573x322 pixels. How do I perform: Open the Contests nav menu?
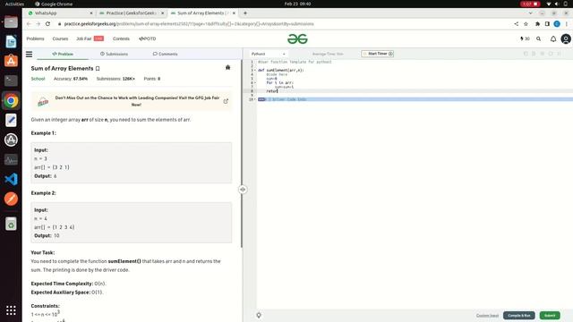121,38
